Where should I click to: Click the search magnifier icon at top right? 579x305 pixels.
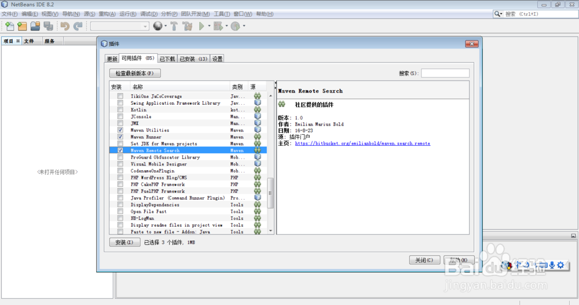pyautogui.click(x=497, y=14)
